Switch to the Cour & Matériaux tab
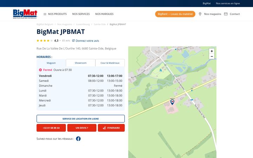253x158 pixels. tap(110, 63)
